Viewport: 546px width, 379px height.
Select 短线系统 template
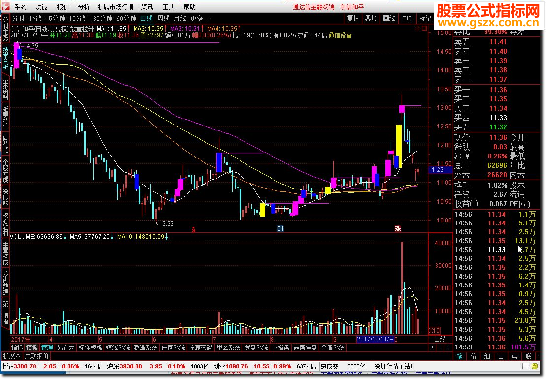pyautogui.click(x=118, y=347)
